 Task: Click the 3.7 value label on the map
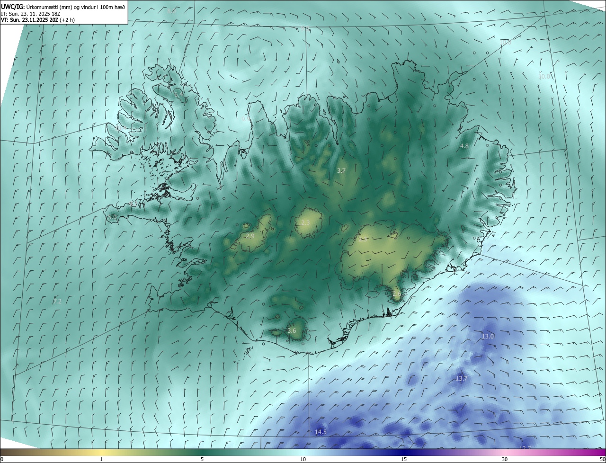341,170
